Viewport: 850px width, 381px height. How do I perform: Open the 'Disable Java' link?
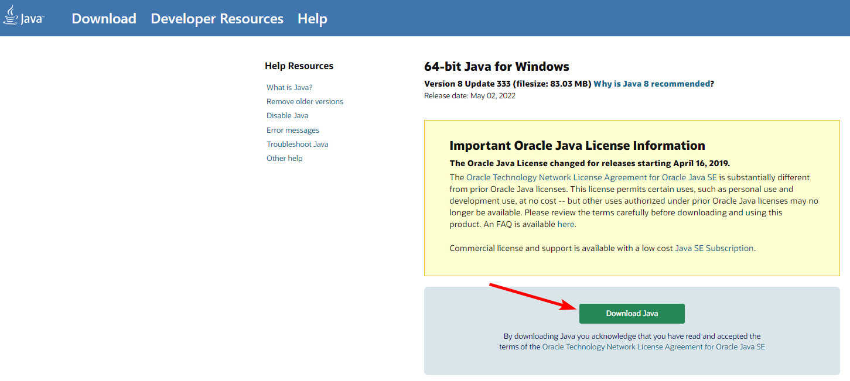tap(287, 116)
